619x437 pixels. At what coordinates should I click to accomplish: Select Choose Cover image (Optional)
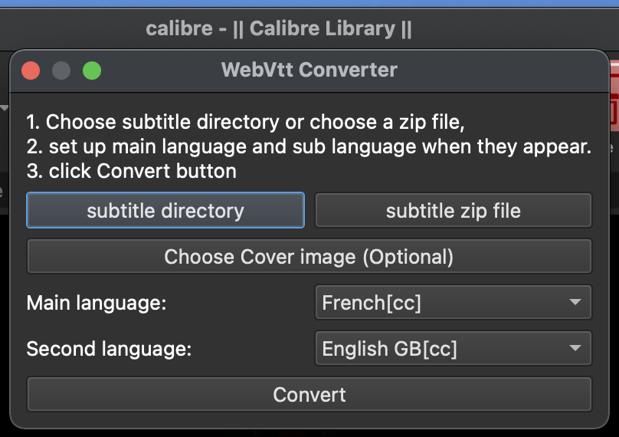[x=309, y=257]
